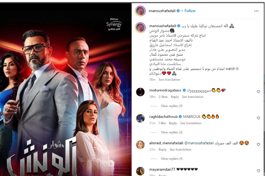Expand View replies under ahmed_mennafadali's comment
Viewport: 265px width, 176px height.
pos(171,159)
